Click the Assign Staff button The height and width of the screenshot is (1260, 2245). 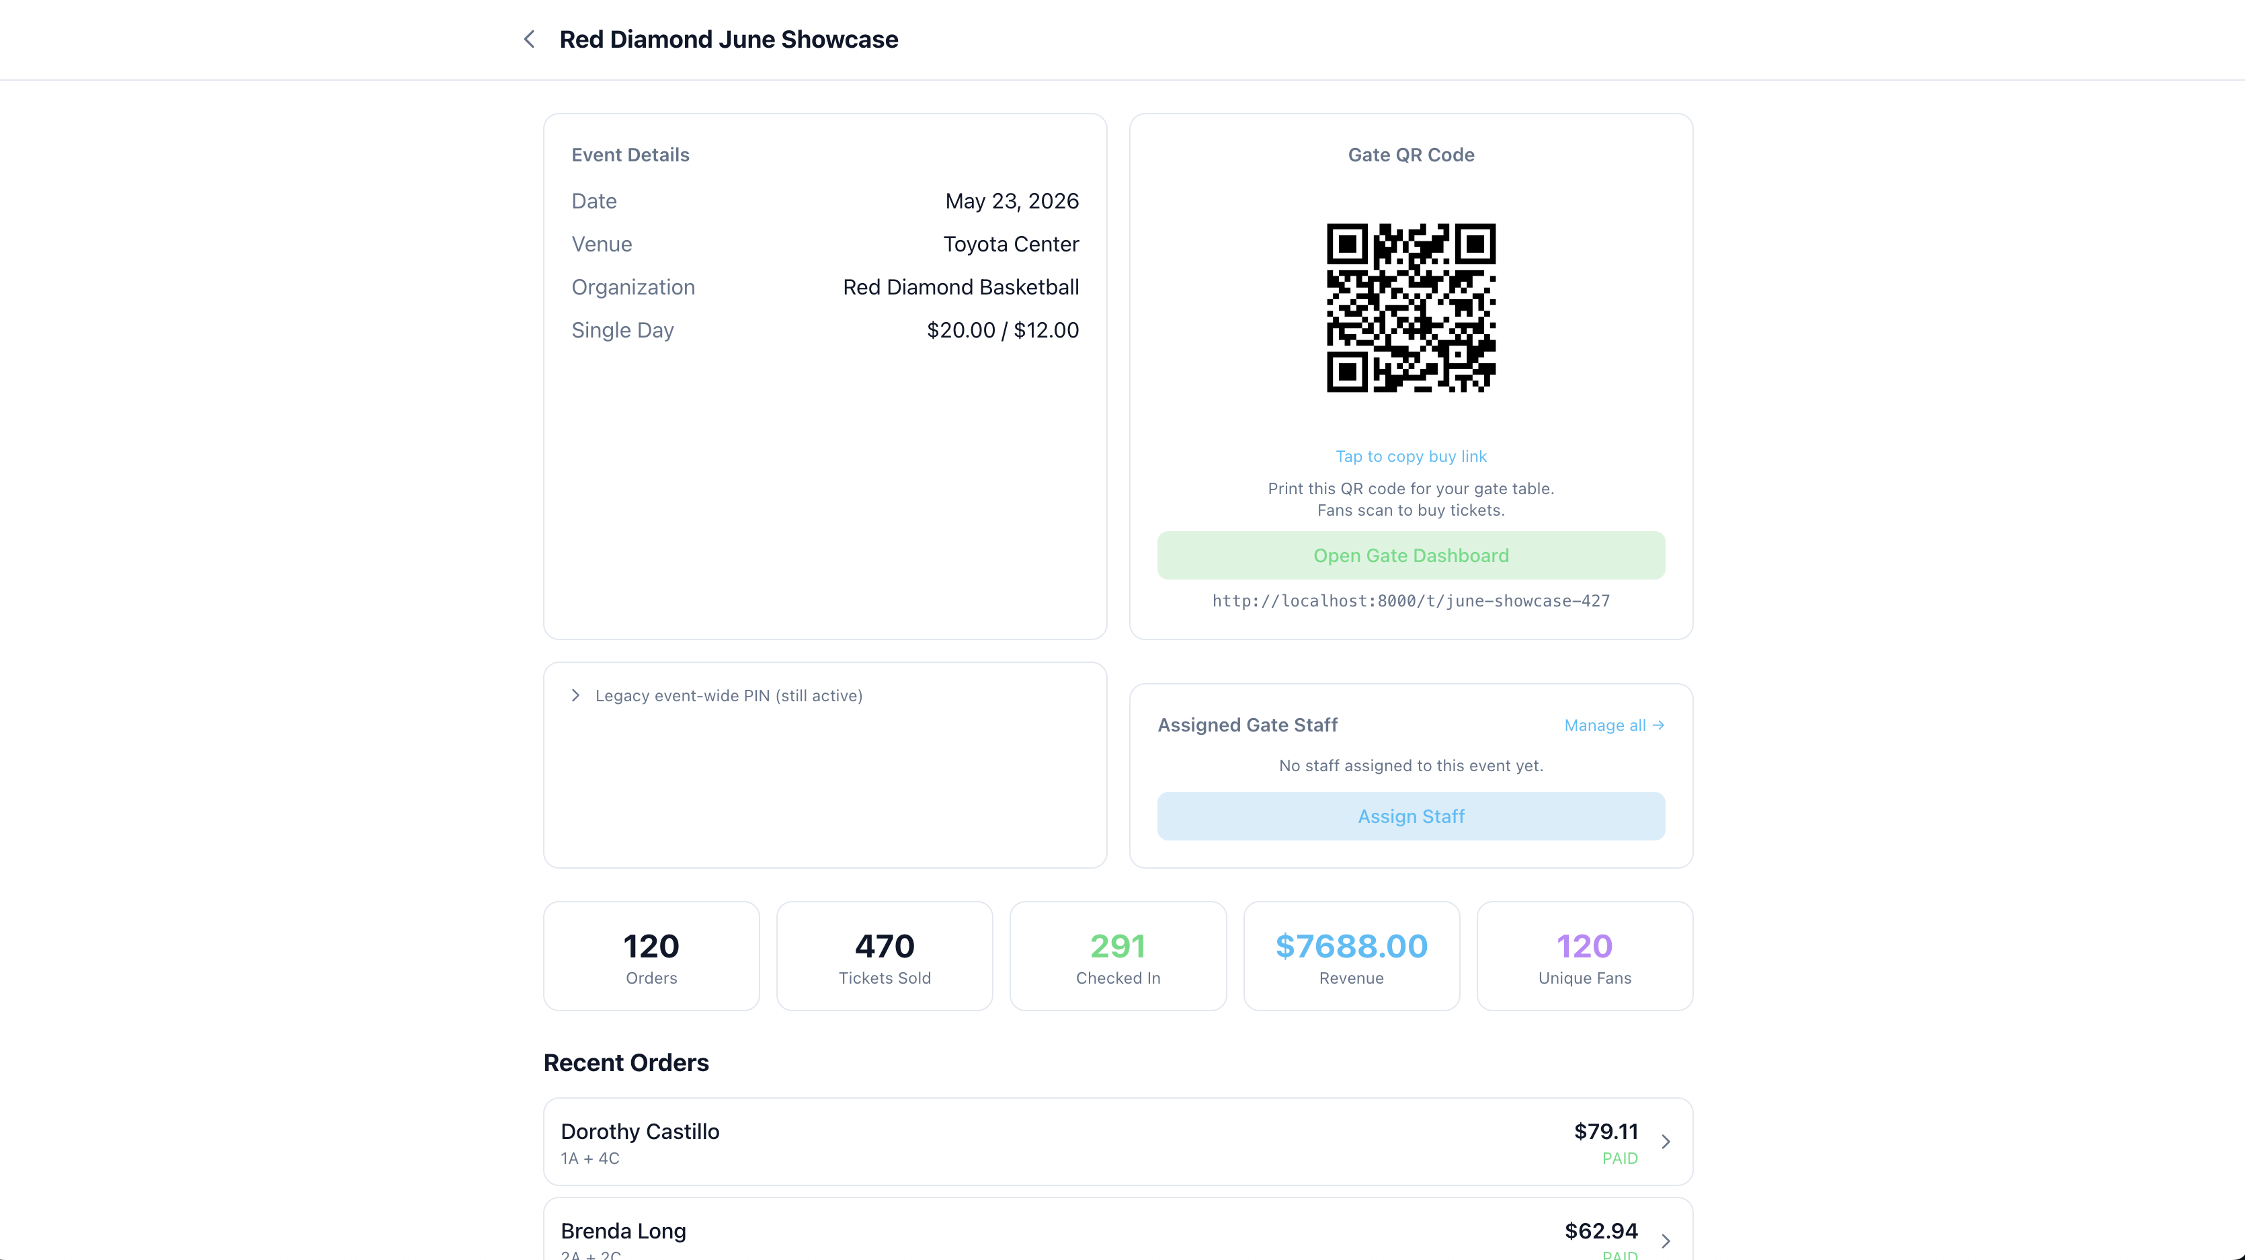(x=1411, y=816)
